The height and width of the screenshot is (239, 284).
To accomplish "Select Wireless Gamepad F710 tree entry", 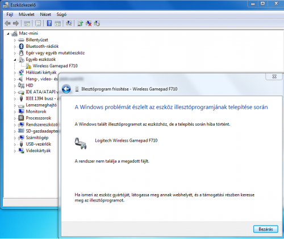I will tap(55, 66).
